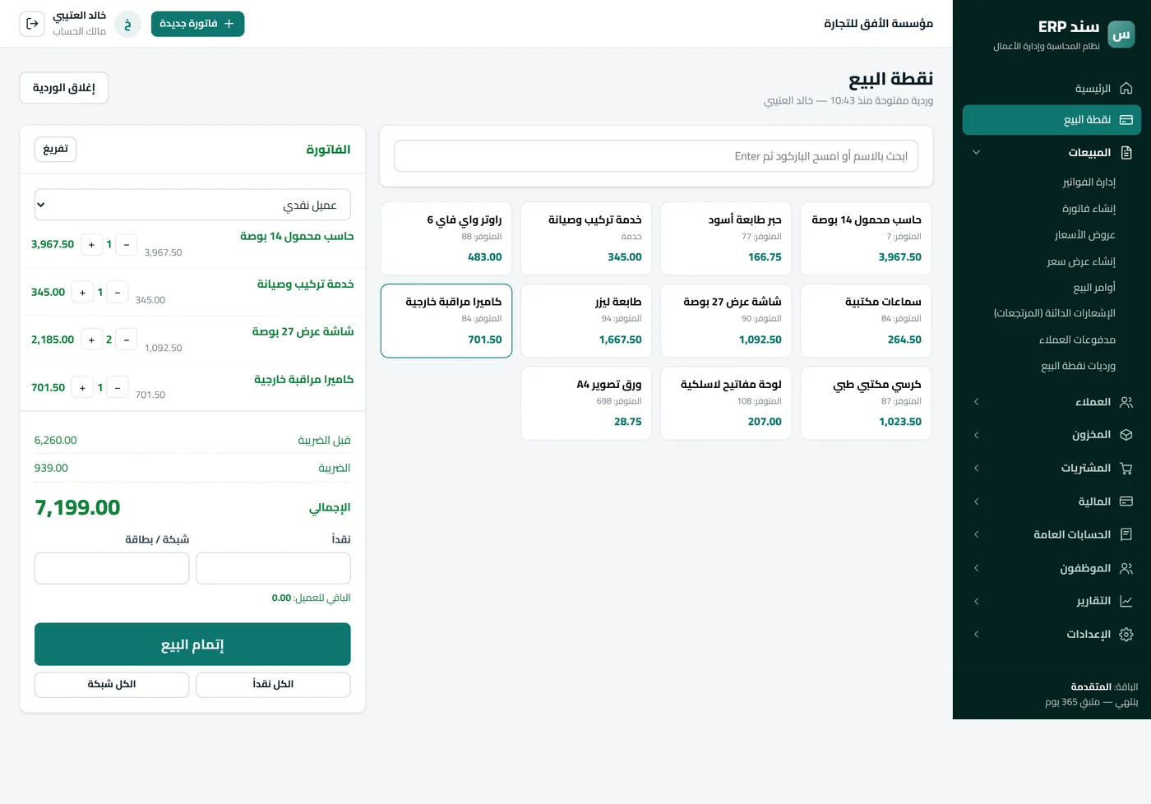Expand the المالية section chevron
Viewport: 1151px width, 804px height.
pos(976,501)
